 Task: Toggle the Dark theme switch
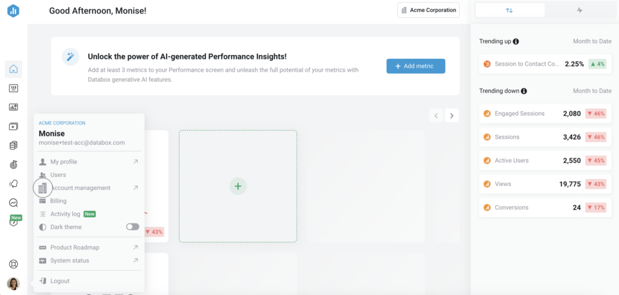[132, 227]
